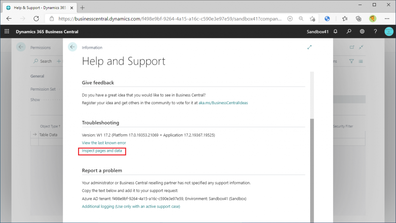
Task: Open the help question mark menu
Action: pyautogui.click(x=375, y=31)
